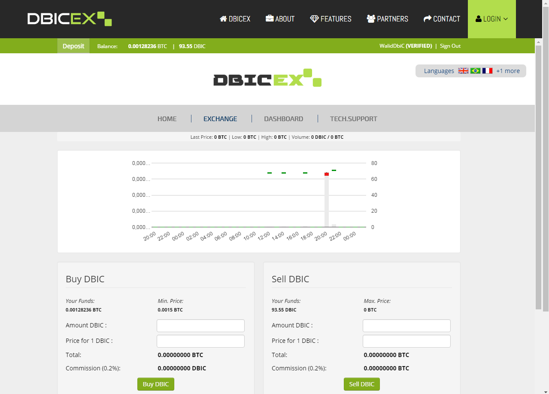This screenshot has height=394, width=549.
Task: Switch to the EXCHANGE tab
Action: 220,119
